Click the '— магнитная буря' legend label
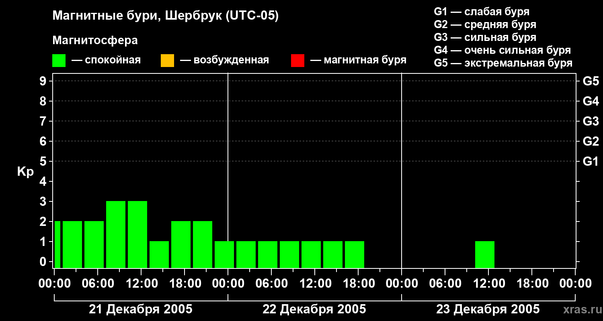 click(x=359, y=61)
